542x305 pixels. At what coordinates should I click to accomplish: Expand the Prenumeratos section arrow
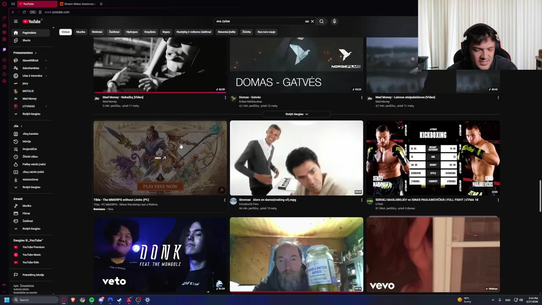pyautogui.click(x=36, y=53)
